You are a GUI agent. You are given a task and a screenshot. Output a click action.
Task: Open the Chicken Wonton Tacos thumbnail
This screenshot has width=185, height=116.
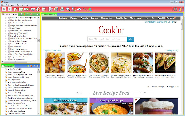(x=143, y=63)
